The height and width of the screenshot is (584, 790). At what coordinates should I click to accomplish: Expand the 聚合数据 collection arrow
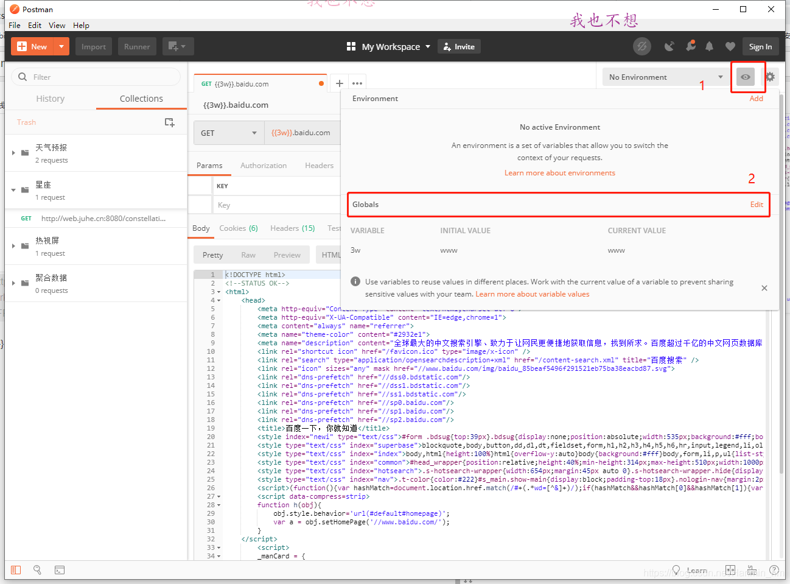pos(13,283)
